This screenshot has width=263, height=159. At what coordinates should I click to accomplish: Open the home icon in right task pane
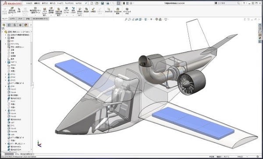click(x=260, y=25)
